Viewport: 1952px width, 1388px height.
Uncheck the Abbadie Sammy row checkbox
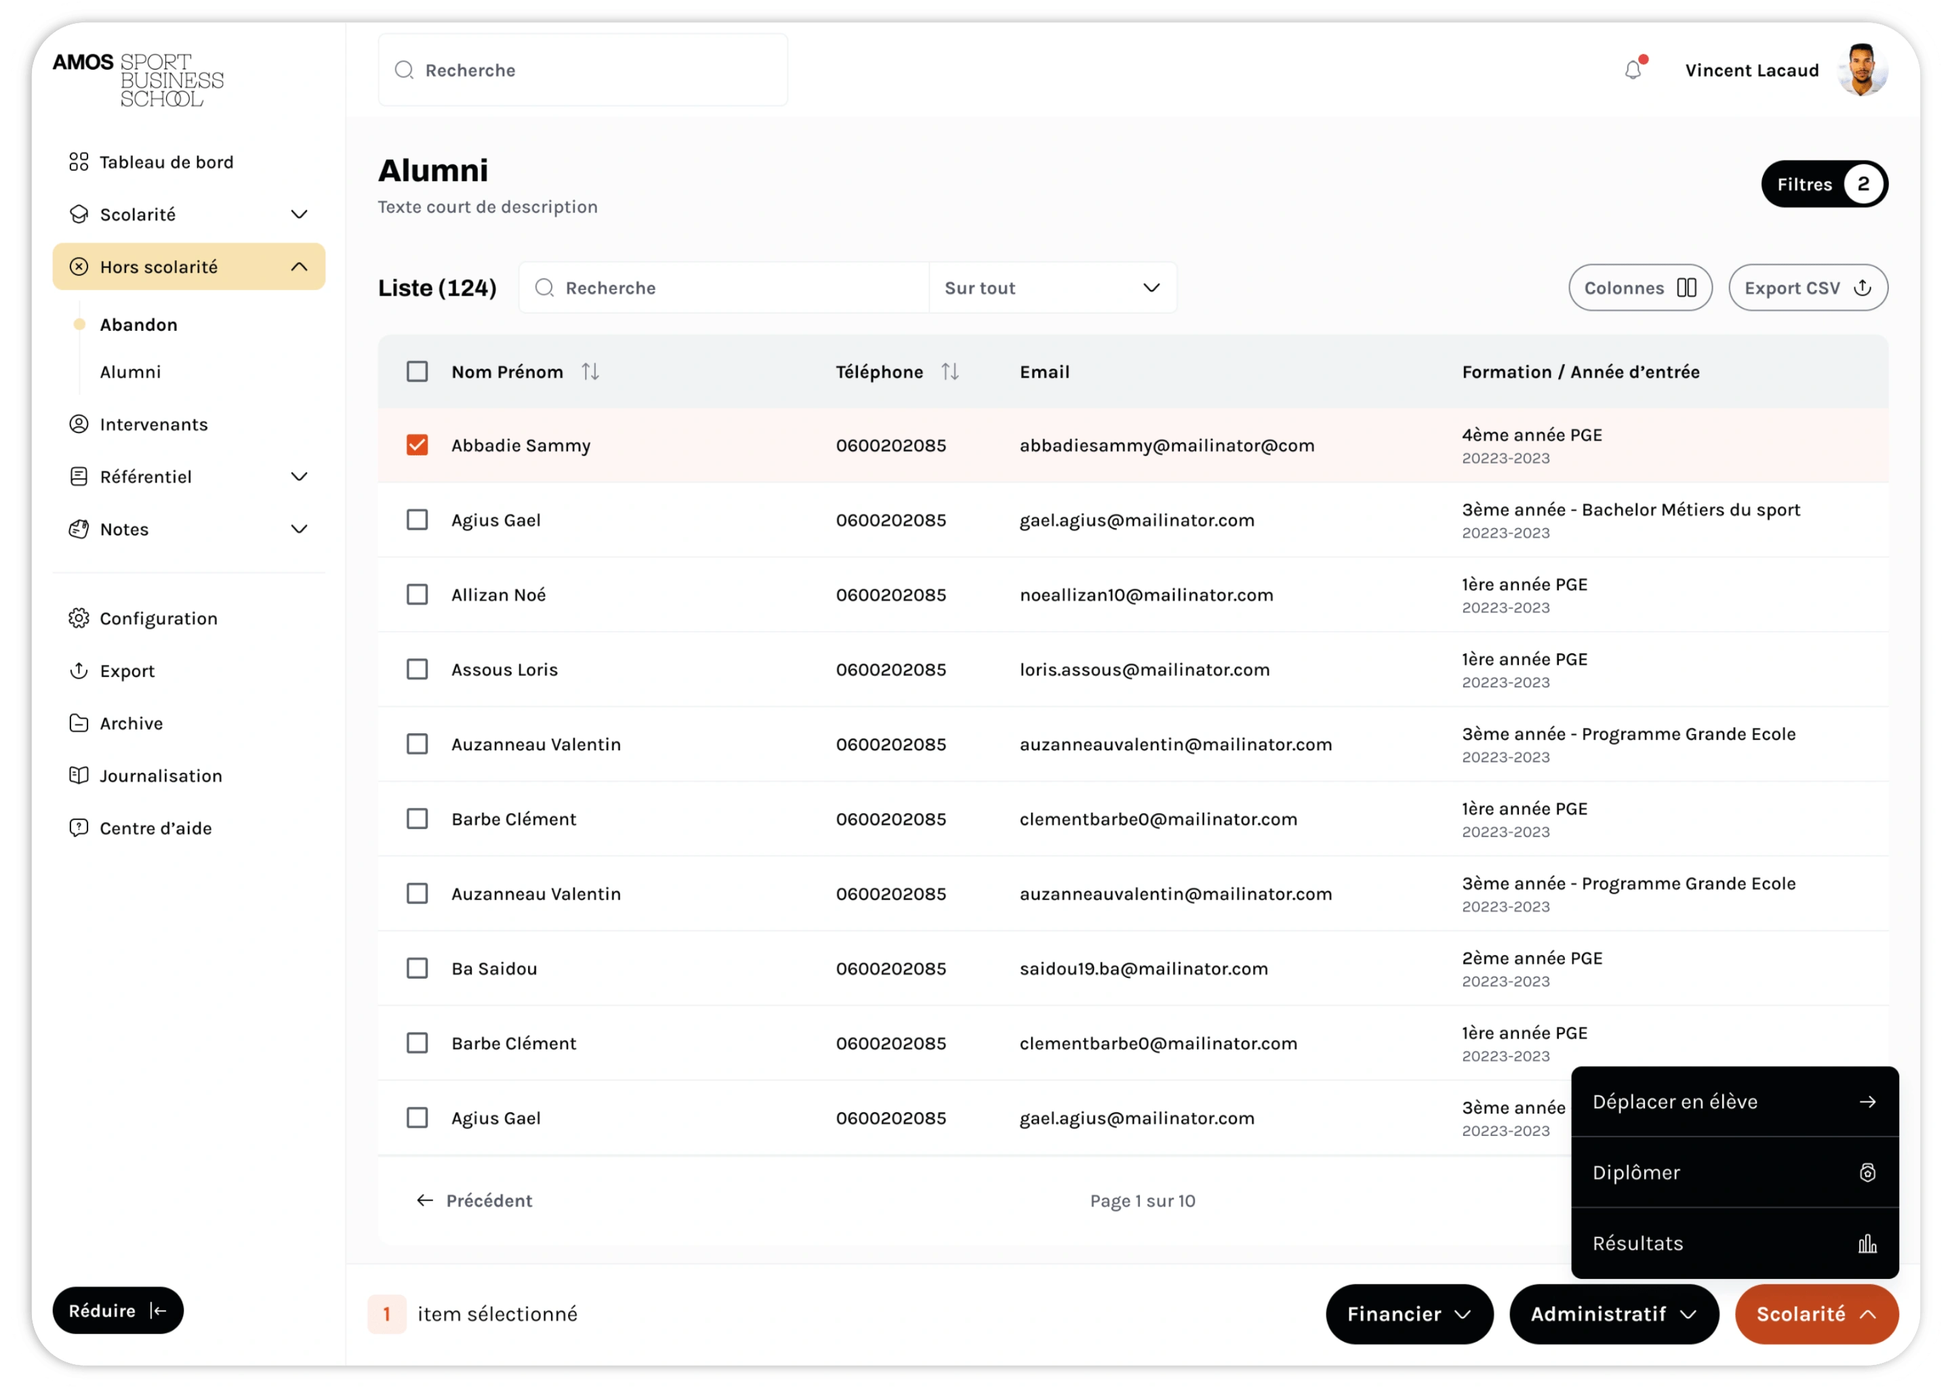coord(417,445)
